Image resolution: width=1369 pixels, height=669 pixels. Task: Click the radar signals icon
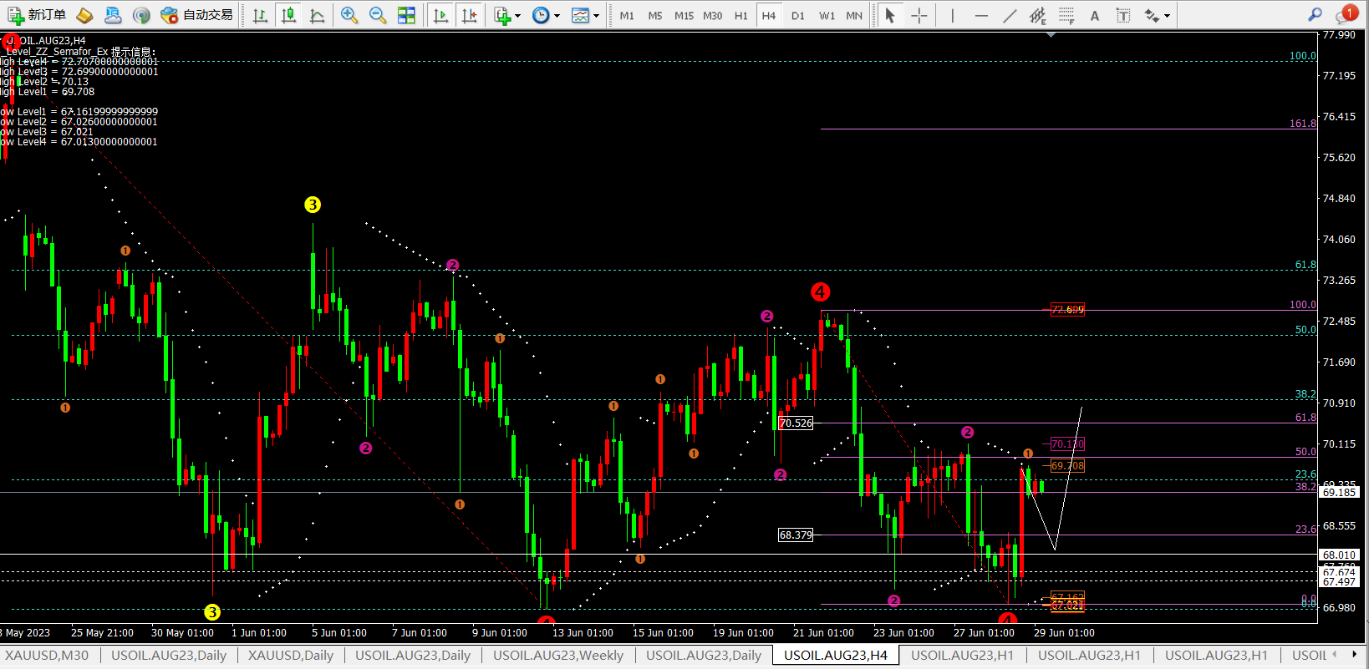click(141, 15)
